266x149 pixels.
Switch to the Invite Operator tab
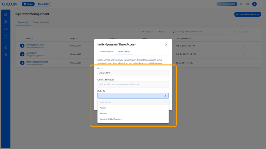point(106,52)
